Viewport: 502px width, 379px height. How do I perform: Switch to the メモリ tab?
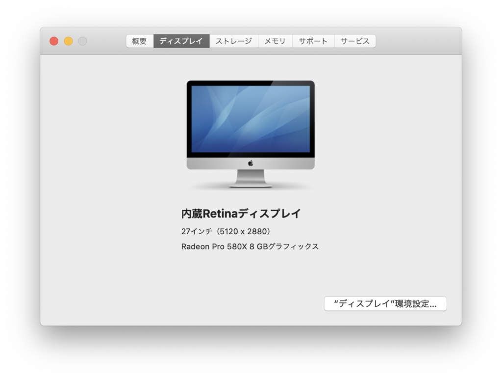[275, 41]
